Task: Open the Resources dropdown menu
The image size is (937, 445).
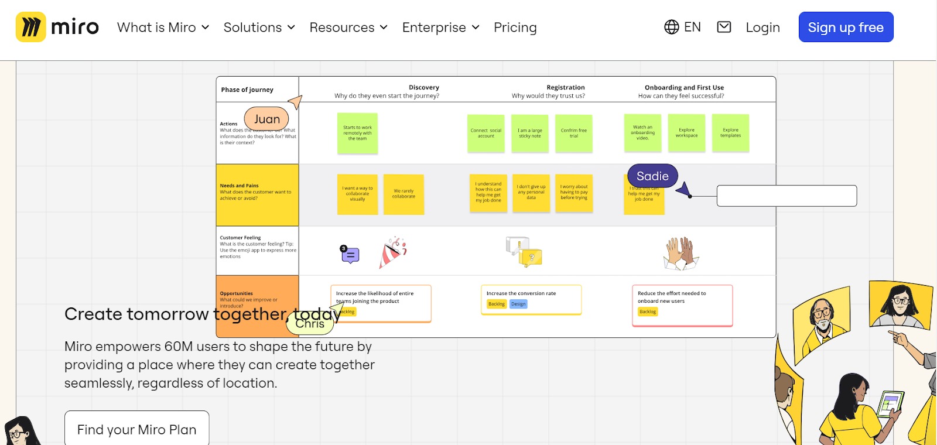Action: pos(348,28)
